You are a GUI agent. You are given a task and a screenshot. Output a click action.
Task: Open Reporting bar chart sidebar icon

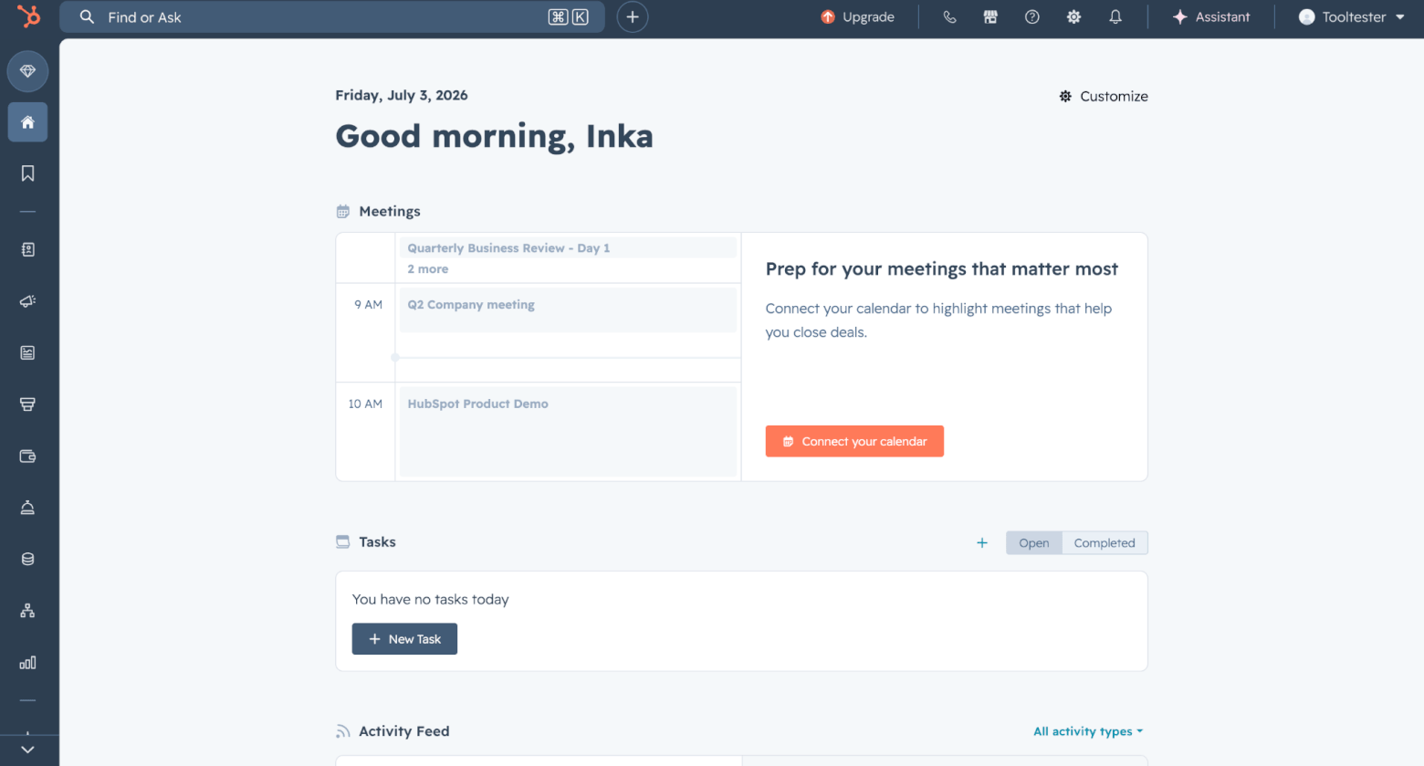(27, 663)
